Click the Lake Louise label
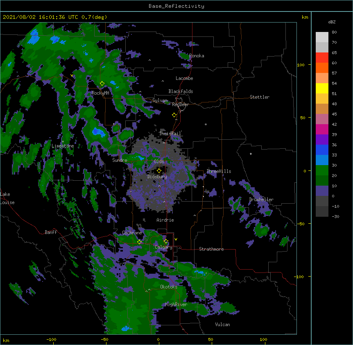The width and height of the screenshot is (353, 345). click(7, 198)
